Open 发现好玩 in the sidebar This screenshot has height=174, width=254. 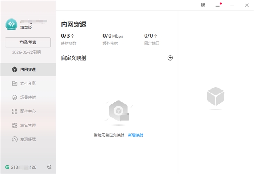click(x=28, y=139)
